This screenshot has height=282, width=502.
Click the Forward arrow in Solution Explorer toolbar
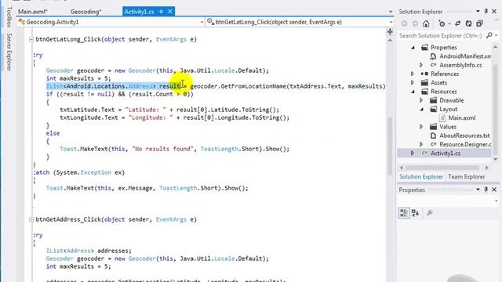(x=415, y=23)
